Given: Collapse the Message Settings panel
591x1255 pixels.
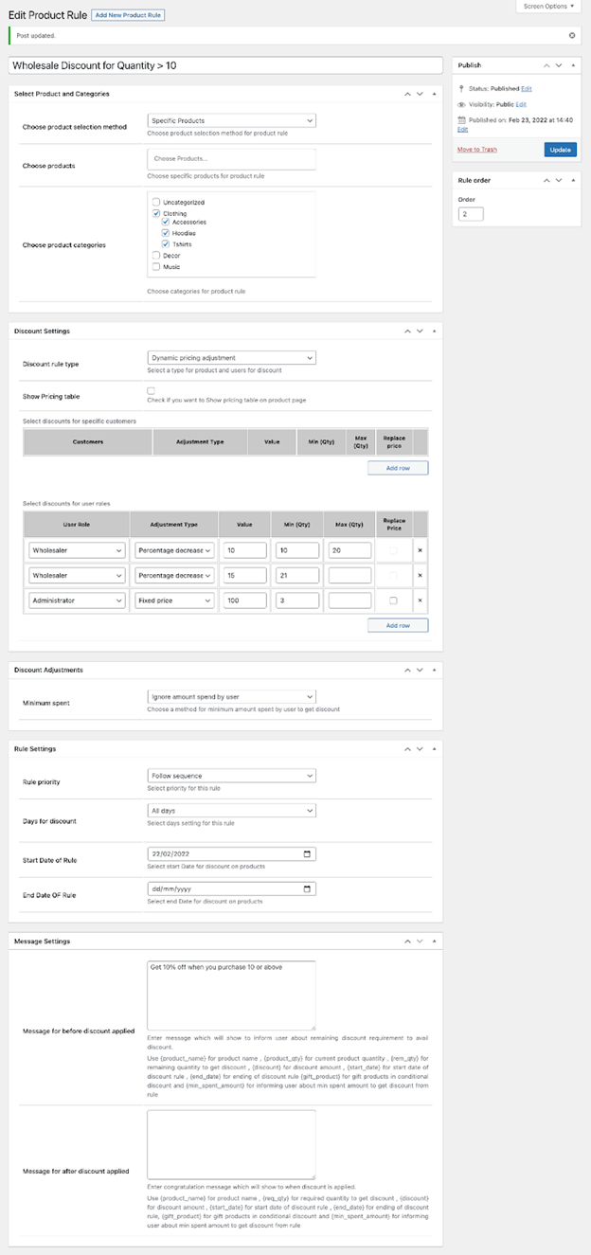Looking at the screenshot, I should (434, 941).
